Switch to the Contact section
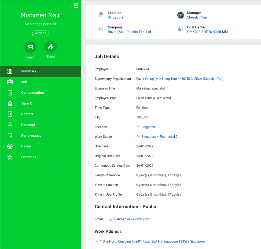Screen dimensions: 261x249 (41, 114)
